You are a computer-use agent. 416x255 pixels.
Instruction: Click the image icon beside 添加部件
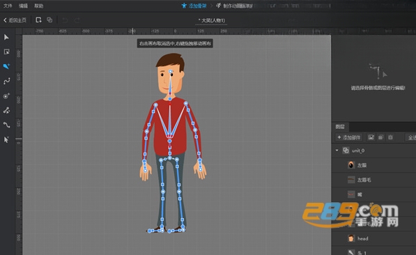(x=371, y=137)
